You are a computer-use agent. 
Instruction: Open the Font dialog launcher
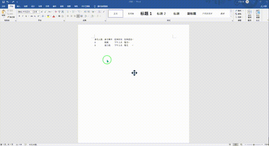64,21
